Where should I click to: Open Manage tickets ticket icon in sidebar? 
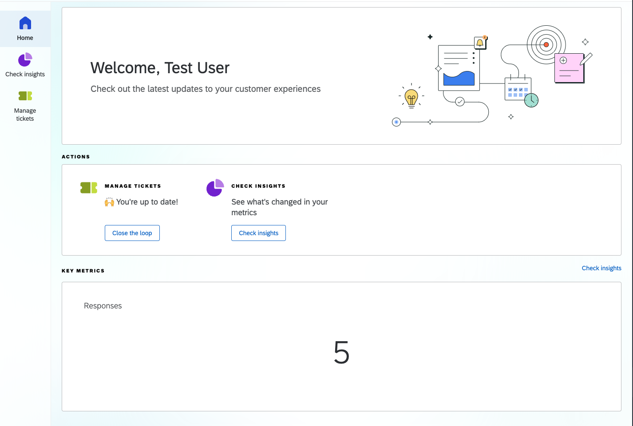point(25,96)
